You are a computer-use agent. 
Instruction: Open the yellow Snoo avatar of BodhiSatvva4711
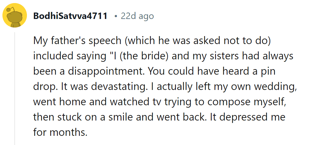[x=14, y=15]
